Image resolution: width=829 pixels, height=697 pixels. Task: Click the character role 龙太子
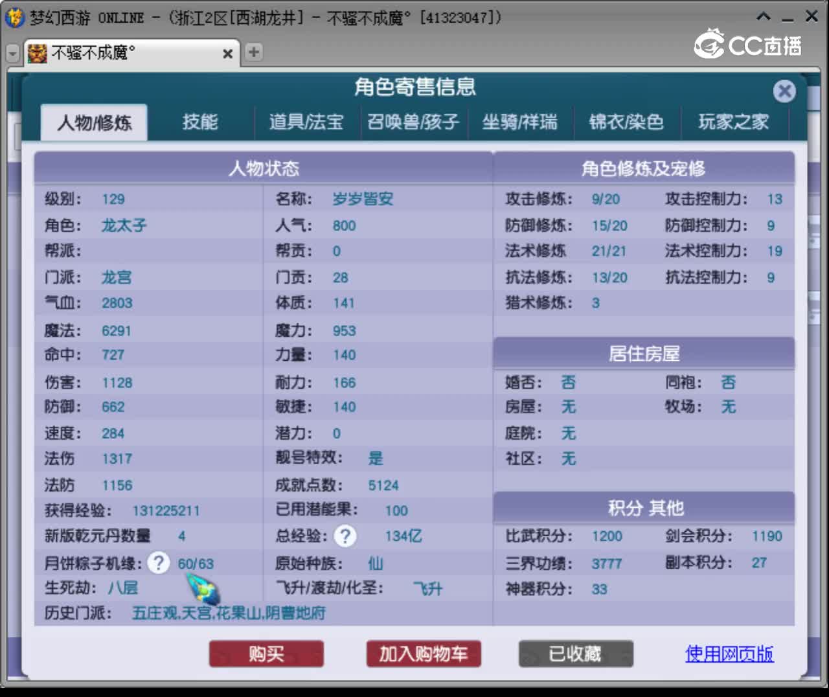coord(124,225)
